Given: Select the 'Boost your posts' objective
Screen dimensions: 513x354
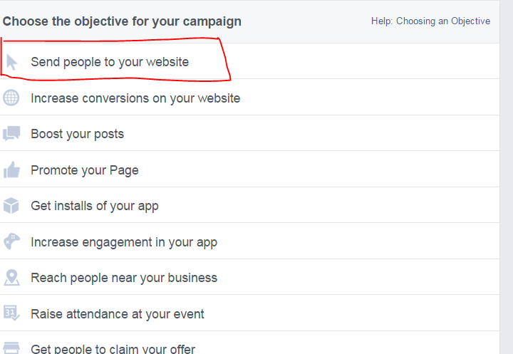Looking at the screenshot, I should (x=249, y=133).
